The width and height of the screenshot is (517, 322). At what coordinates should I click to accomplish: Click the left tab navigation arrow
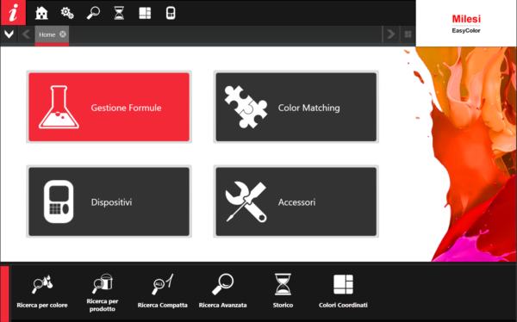[x=26, y=34]
